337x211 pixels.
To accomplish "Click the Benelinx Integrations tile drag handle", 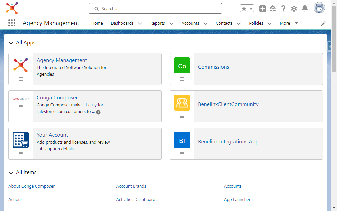I will pos(182,154).
